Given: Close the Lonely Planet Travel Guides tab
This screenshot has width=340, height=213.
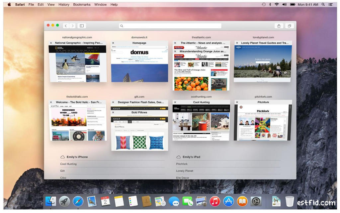Looking at the screenshot, I should (237, 43).
